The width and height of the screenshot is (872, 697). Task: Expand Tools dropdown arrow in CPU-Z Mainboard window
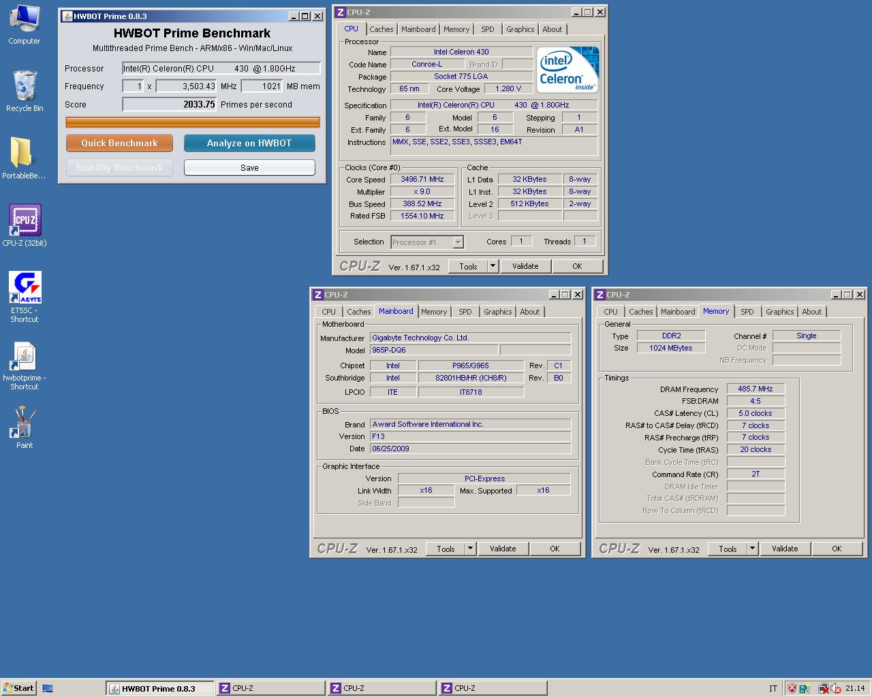[x=471, y=549]
